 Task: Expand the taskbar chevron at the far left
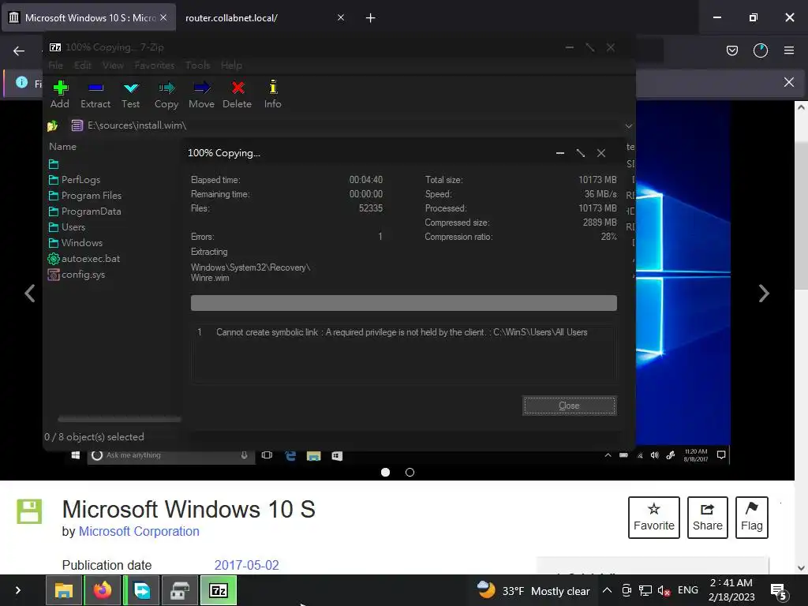[18, 590]
